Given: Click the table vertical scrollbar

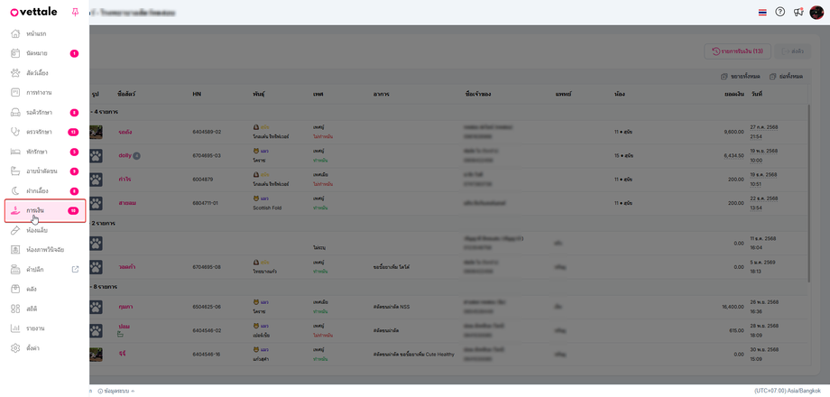Looking at the screenshot, I should (808, 193).
